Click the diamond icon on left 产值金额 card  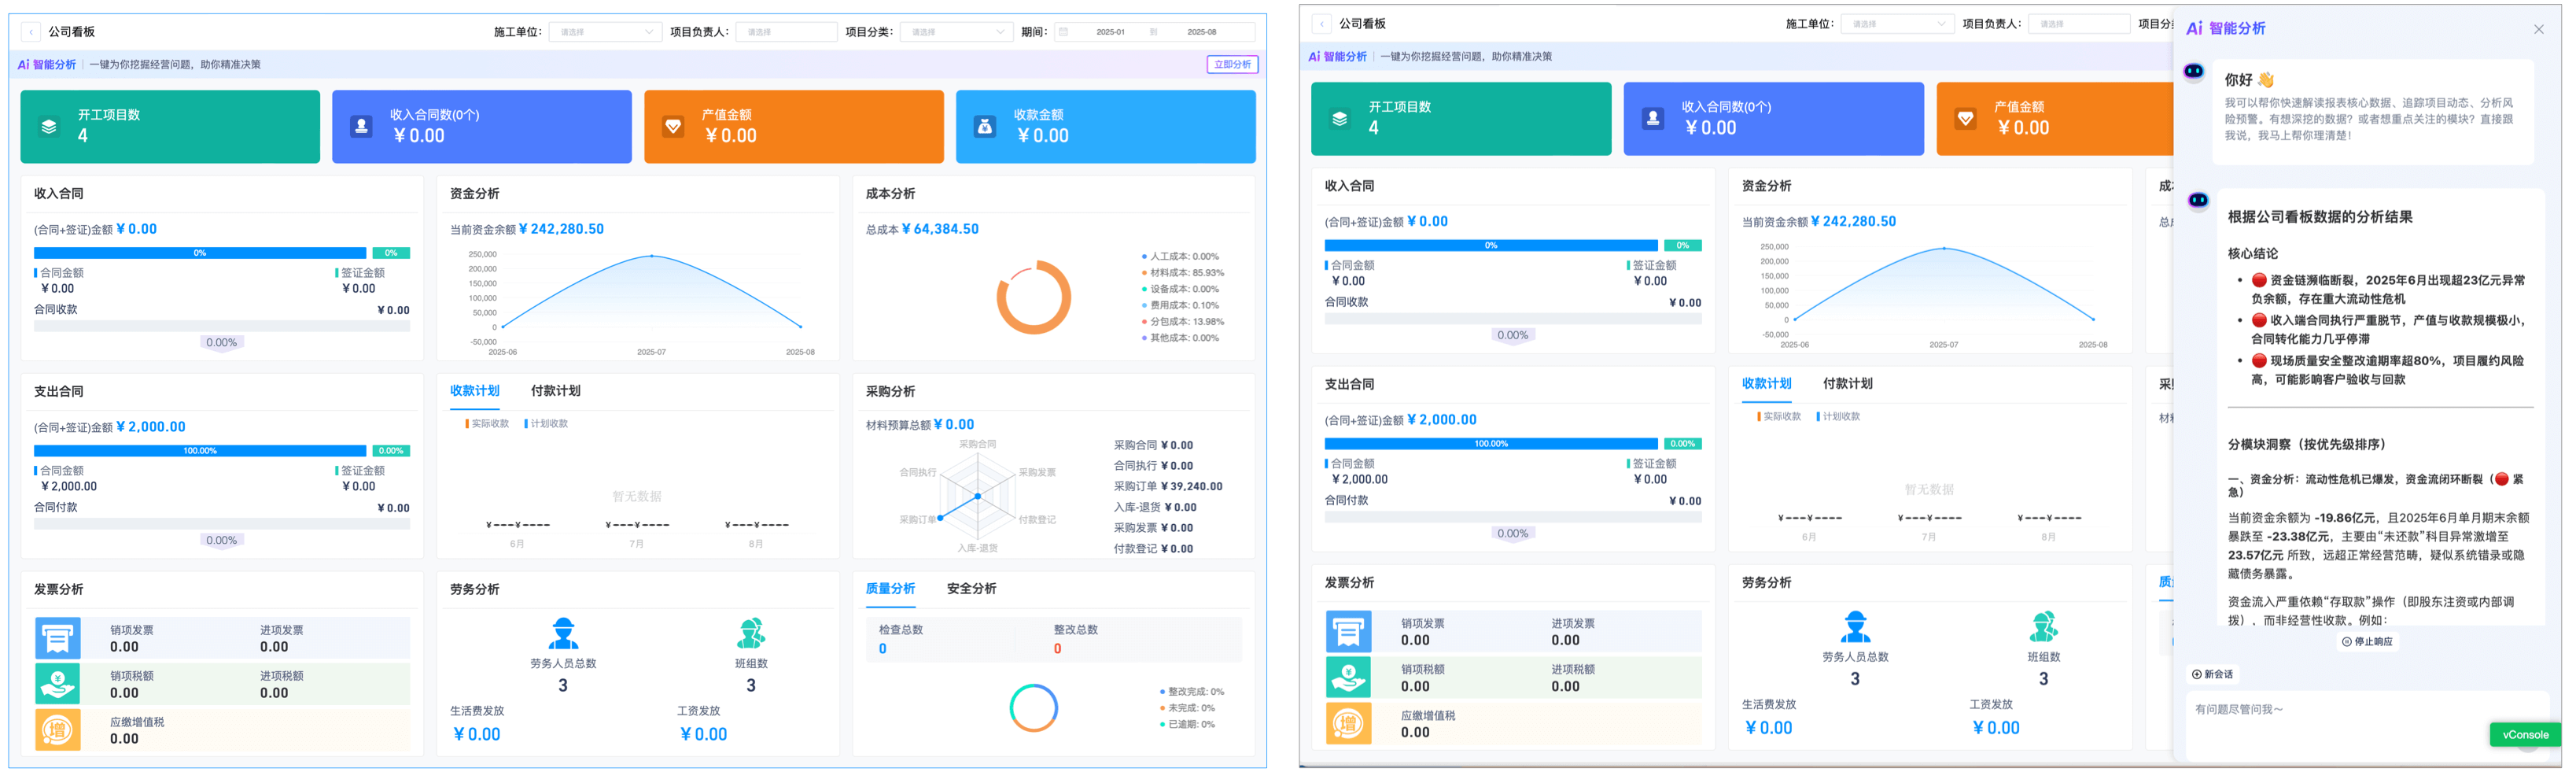pos(673,127)
